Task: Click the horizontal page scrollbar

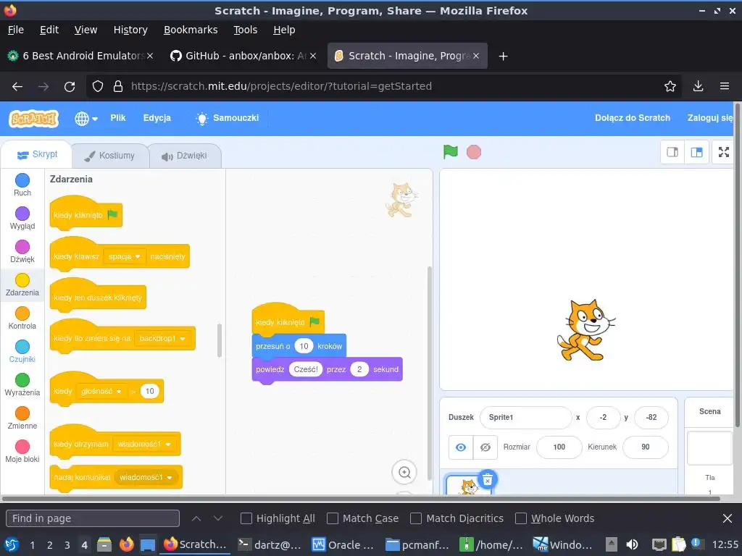Action: (x=361, y=498)
